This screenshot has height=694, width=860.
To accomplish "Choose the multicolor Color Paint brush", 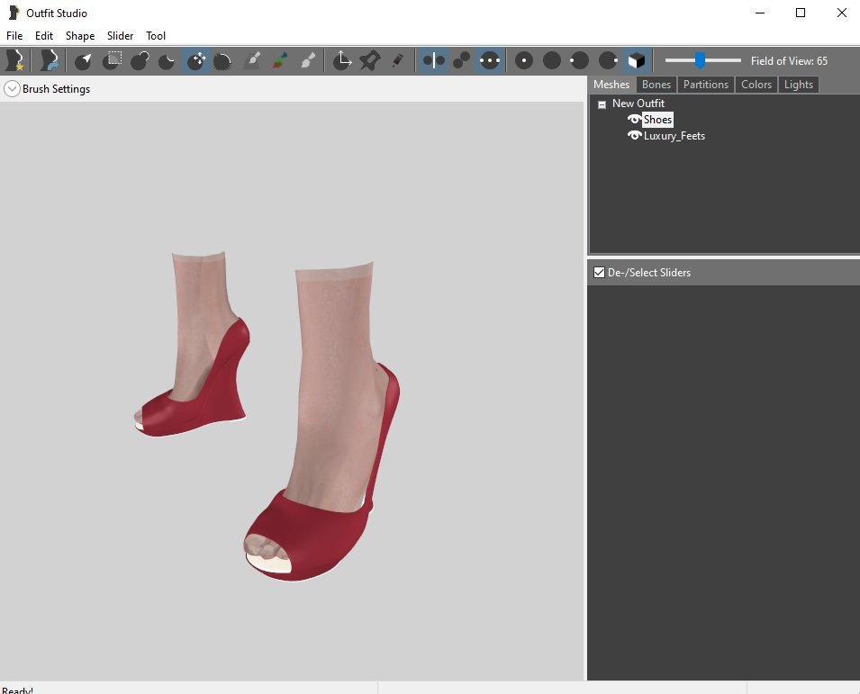I will tap(280, 60).
